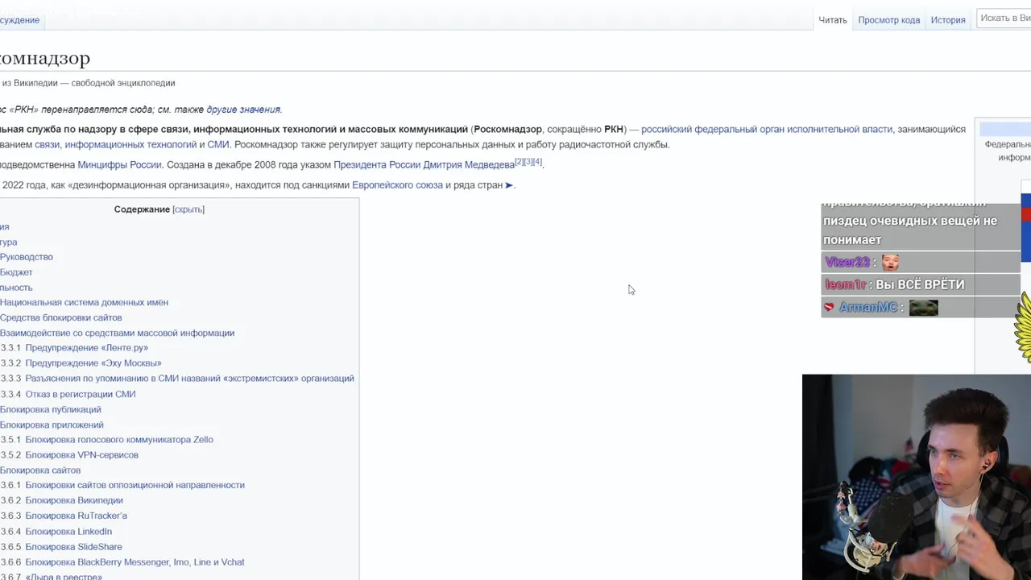Open the Просмотр кода tab
The image size is (1031, 580).
point(888,20)
